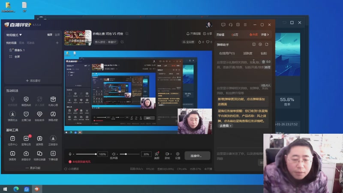Click the 录制 record icon
The height and width of the screenshot is (193, 343).
click(x=167, y=155)
